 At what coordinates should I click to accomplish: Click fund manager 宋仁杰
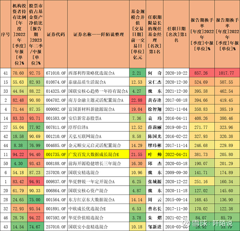click(x=154, y=82)
